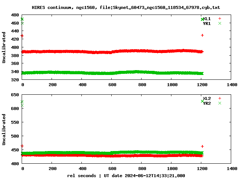The image size is (239, 179).
Task: Click the 460 tick label on top plot
Action: tap(15, 23)
